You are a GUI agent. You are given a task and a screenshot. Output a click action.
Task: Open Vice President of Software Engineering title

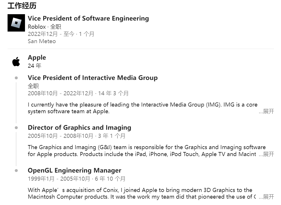click(88, 19)
